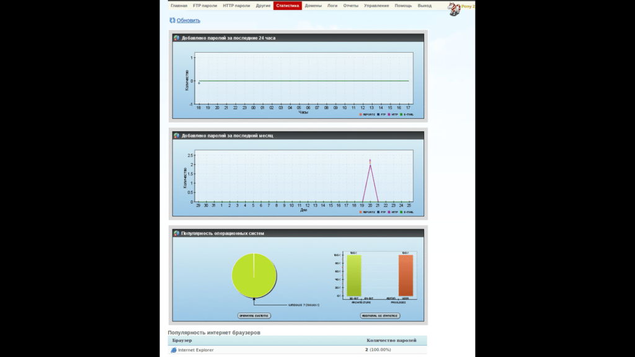Click the refresh arrows icon beside Обновить
Image resolution: width=635 pixels, height=357 pixels.
[x=172, y=20]
